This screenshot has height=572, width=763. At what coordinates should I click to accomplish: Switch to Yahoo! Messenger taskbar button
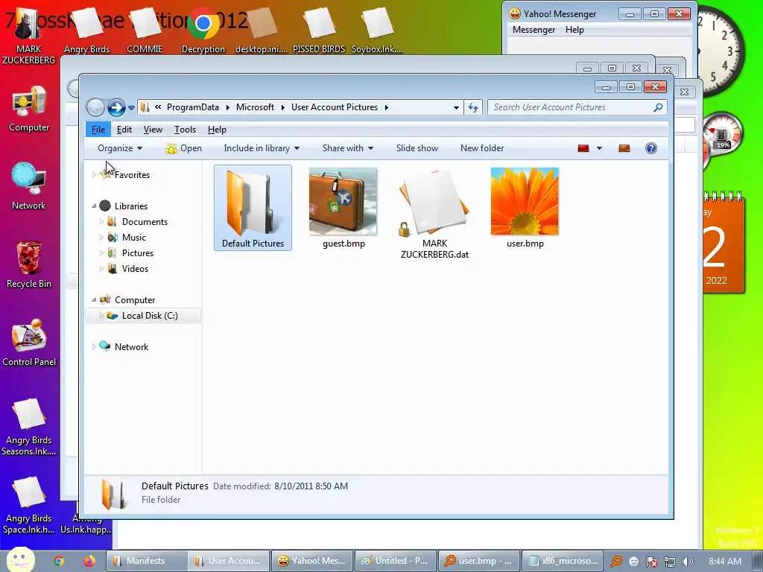coord(312,561)
